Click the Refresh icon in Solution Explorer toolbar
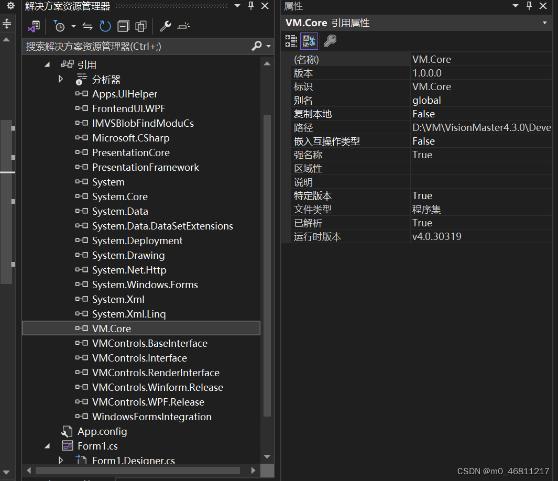 tap(105, 26)
